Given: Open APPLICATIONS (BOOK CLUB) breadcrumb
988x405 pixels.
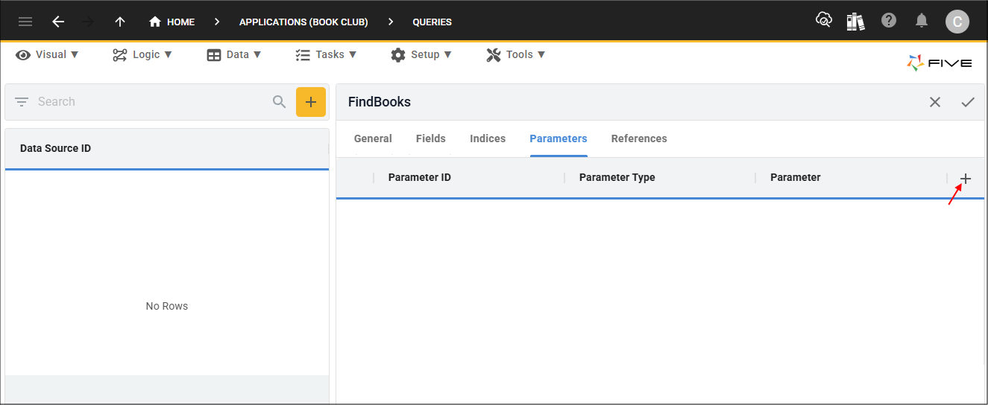Looking at the screenshot, I should 303,22.
